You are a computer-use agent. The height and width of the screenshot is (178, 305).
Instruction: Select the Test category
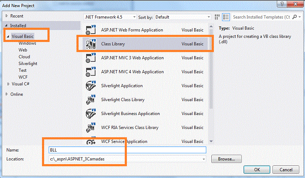(22, 71)
